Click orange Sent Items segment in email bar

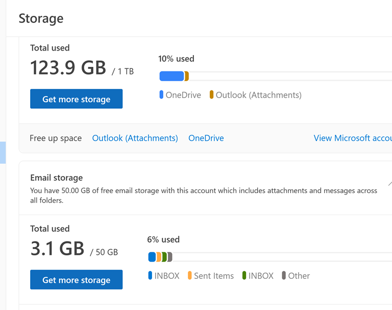click(159, 257)
